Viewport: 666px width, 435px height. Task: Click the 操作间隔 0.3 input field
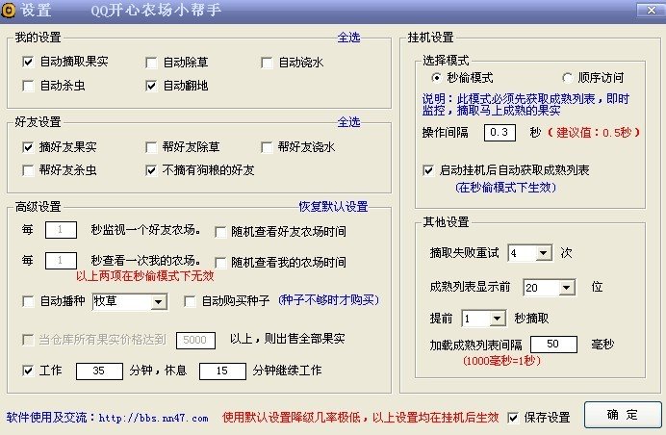click(x=499, y=133)
